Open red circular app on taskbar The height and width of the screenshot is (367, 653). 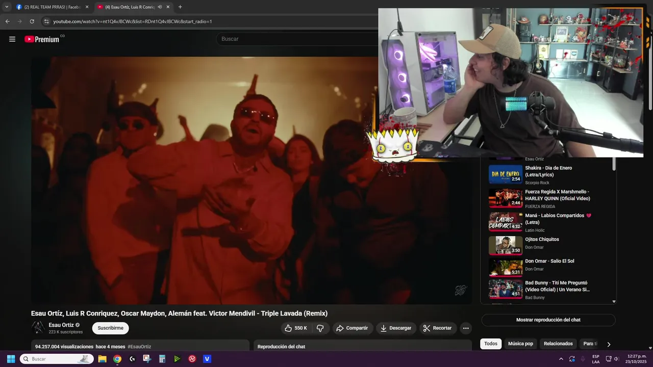tap(192, 359)
